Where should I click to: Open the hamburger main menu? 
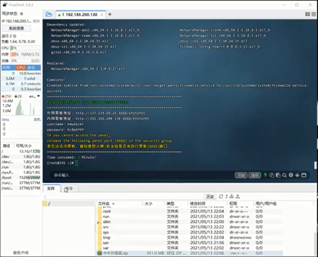(314, 14)
